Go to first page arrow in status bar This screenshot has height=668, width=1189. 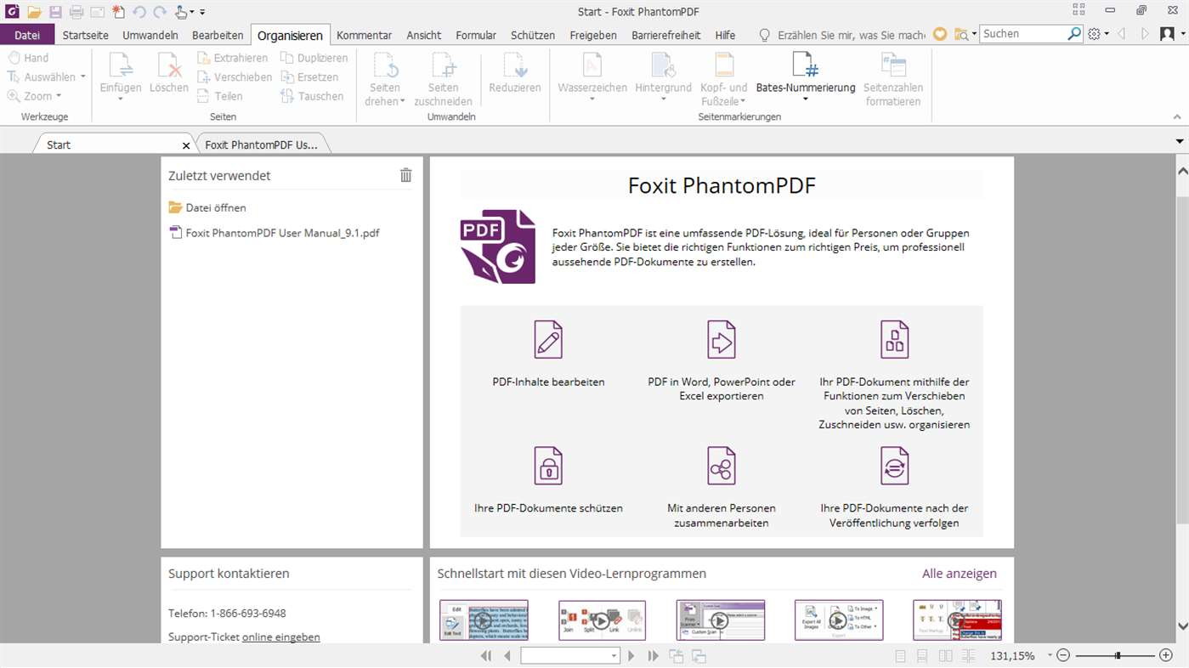pos(486,655)
